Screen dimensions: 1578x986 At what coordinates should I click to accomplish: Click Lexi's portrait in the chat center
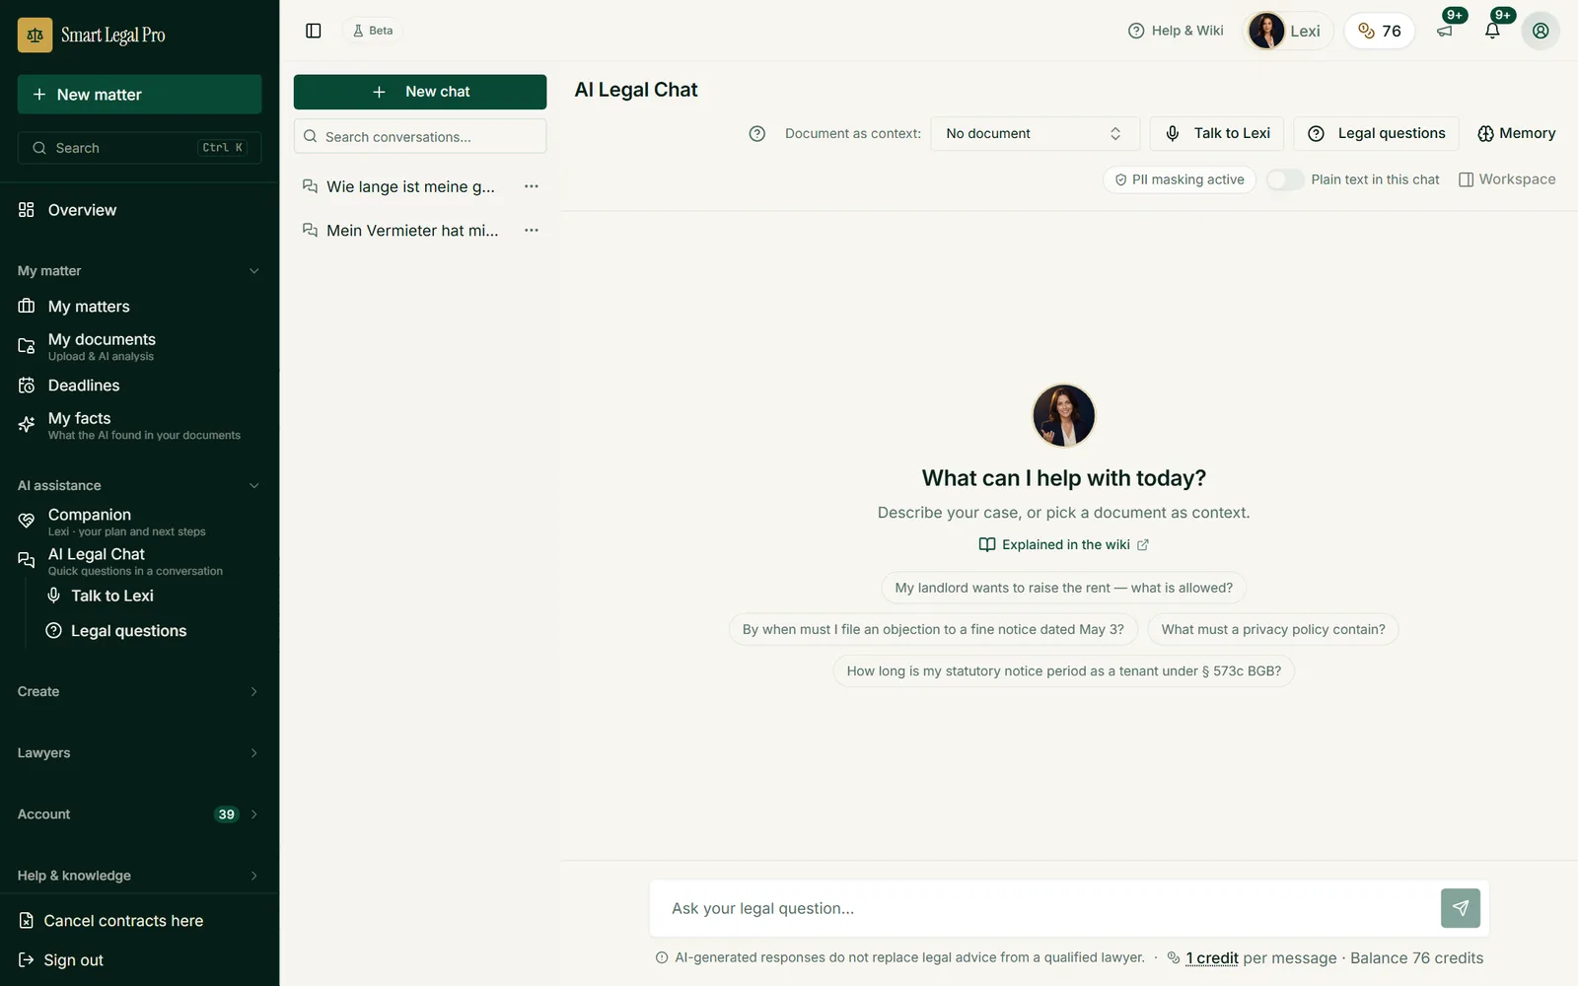pyautogui.click(x=1063, y=415)
